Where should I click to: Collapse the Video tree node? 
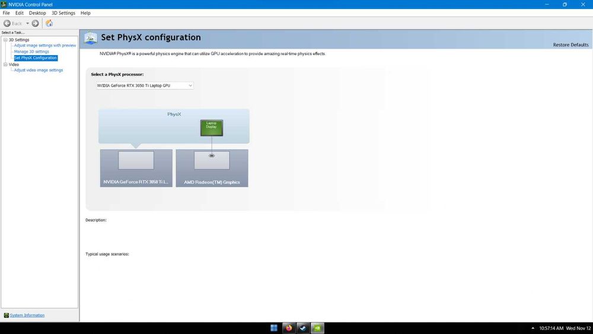6,64
